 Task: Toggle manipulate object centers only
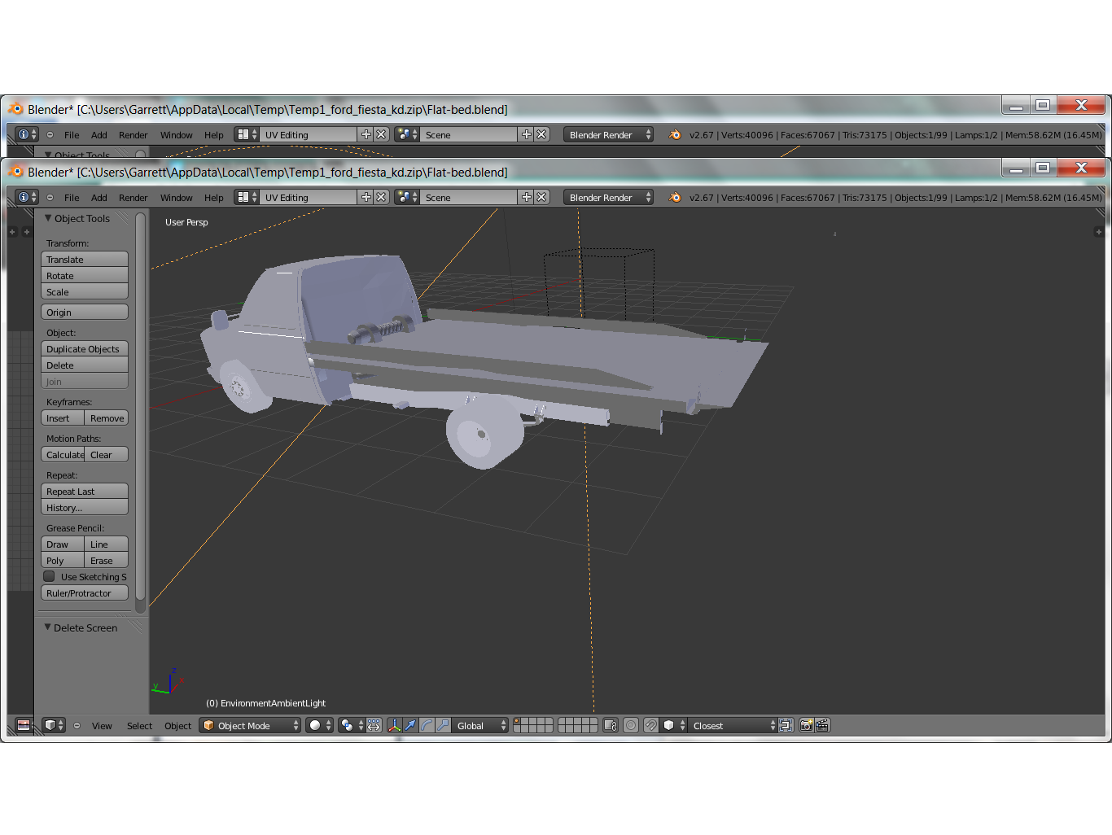(374, 725)
